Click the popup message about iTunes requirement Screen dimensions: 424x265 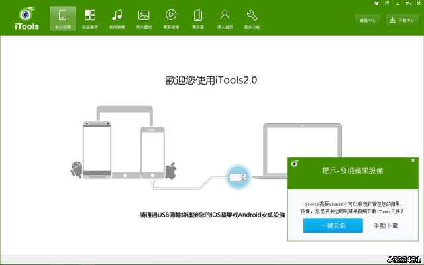(352, 207)
